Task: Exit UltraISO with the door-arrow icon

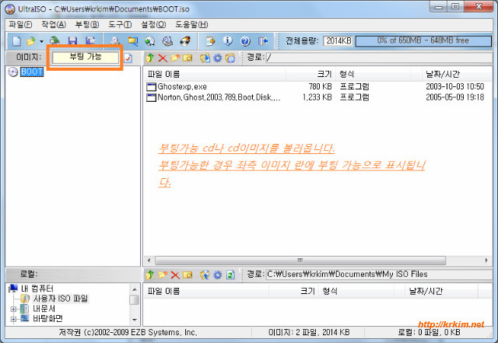Action: point(263,41)
